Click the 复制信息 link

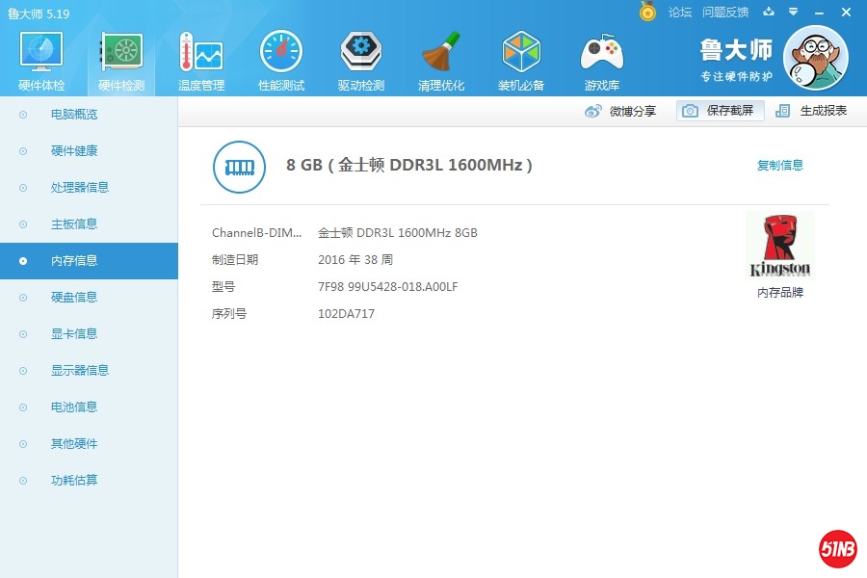coord(779,165)
